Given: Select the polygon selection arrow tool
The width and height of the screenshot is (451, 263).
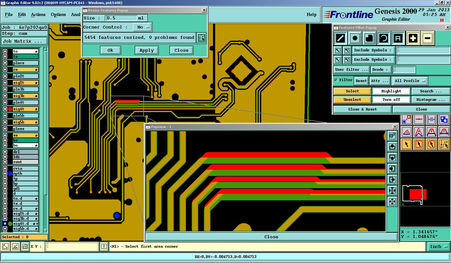Looking at the screenshot, I should click(x=432, y=144).
